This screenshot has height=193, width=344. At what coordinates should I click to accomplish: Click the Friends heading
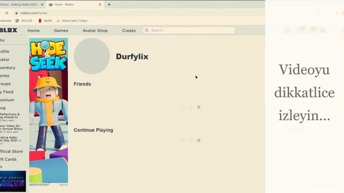82,84
